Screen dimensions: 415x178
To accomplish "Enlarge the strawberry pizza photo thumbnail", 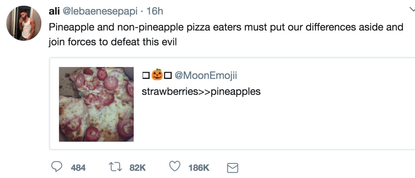I will [96, 104].
